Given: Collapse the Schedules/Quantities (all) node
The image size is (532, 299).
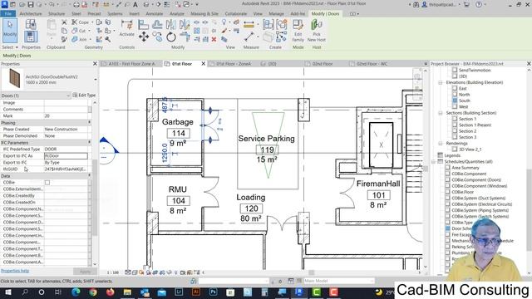Looking at the screenshot, I should tap(434, 162).
